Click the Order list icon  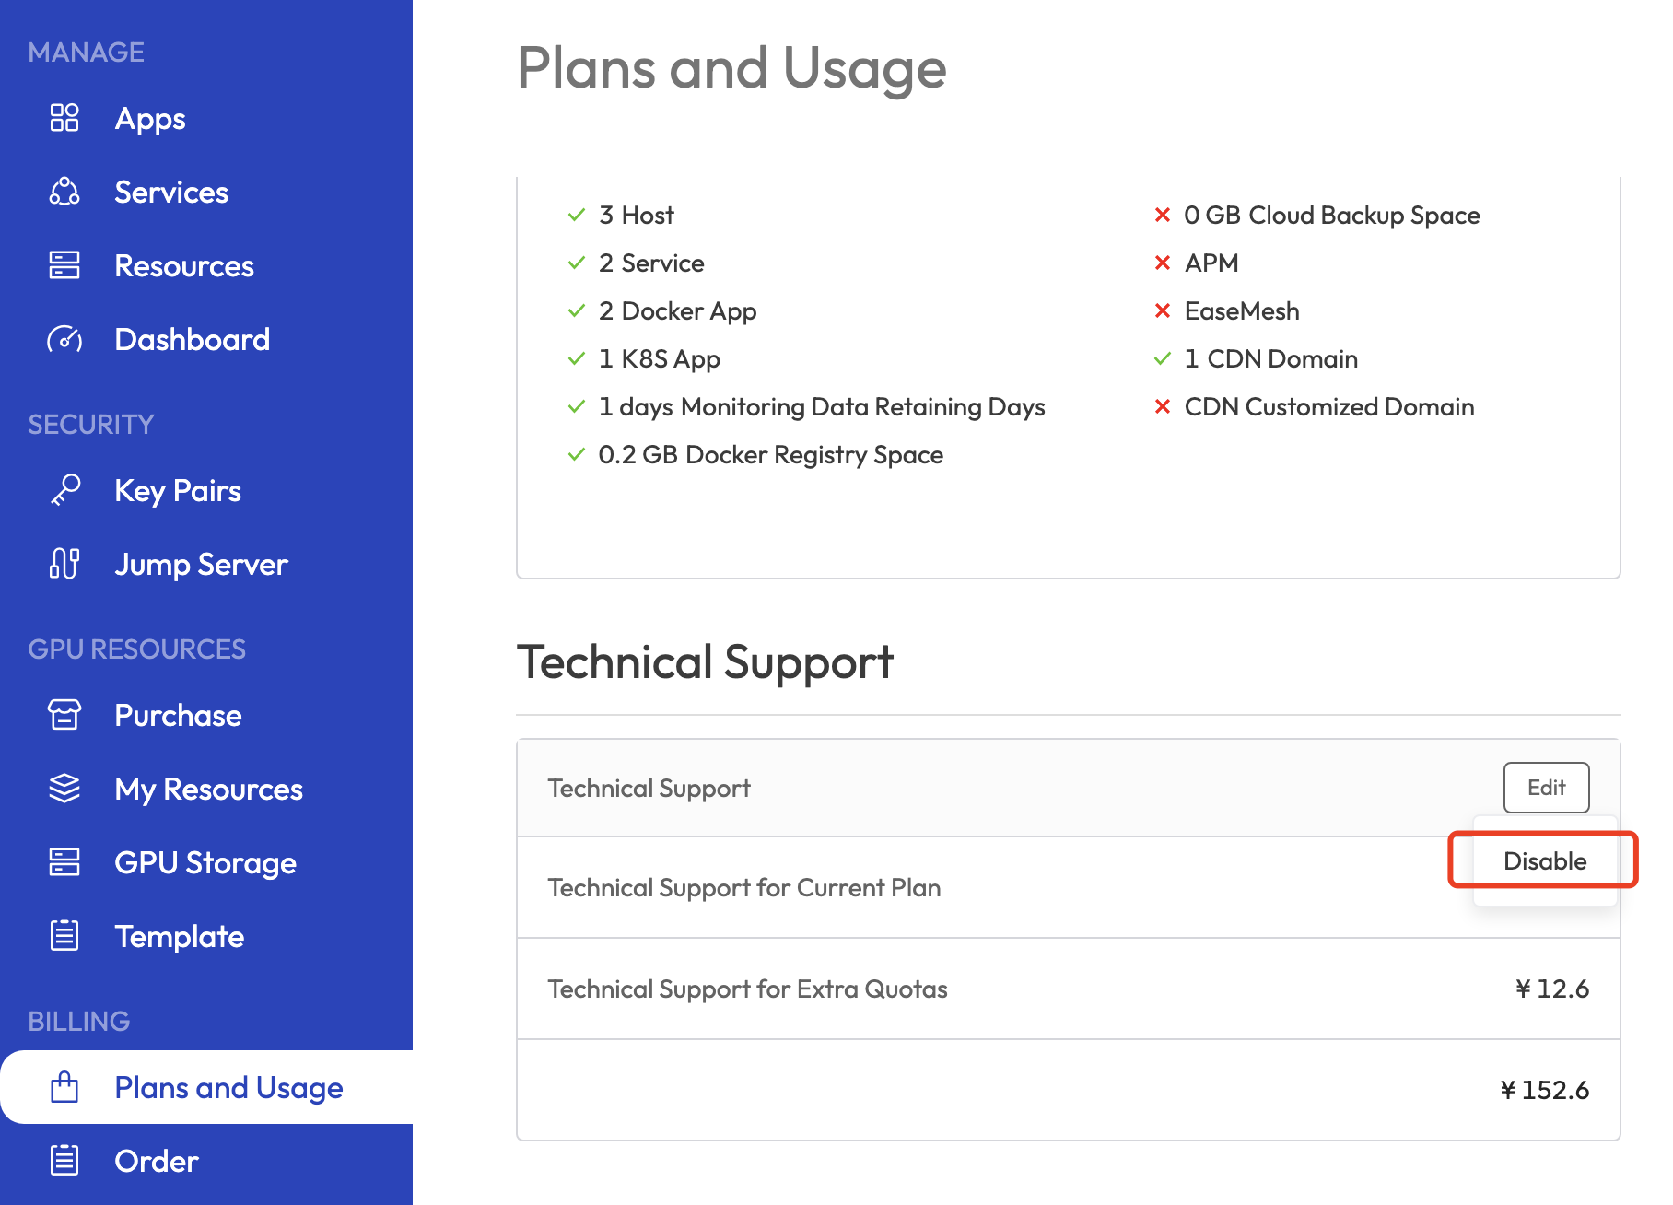point(64,1161)
